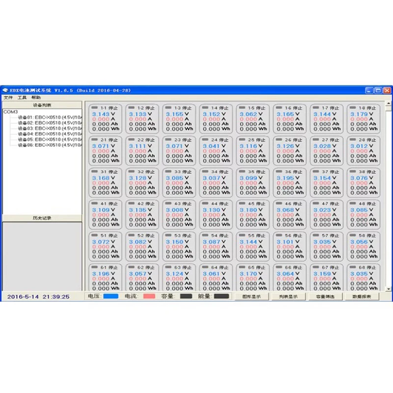Click the scrollbar up arrow of channel grid
The image size is (393, 393).
click(x=389, y=103)
